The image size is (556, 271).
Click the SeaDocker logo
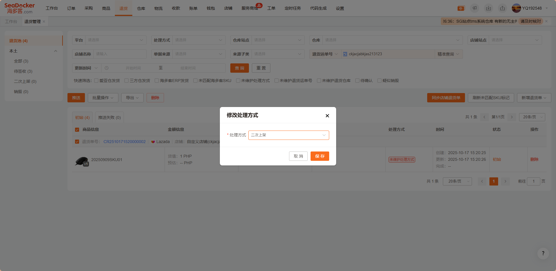pos(19,8)
